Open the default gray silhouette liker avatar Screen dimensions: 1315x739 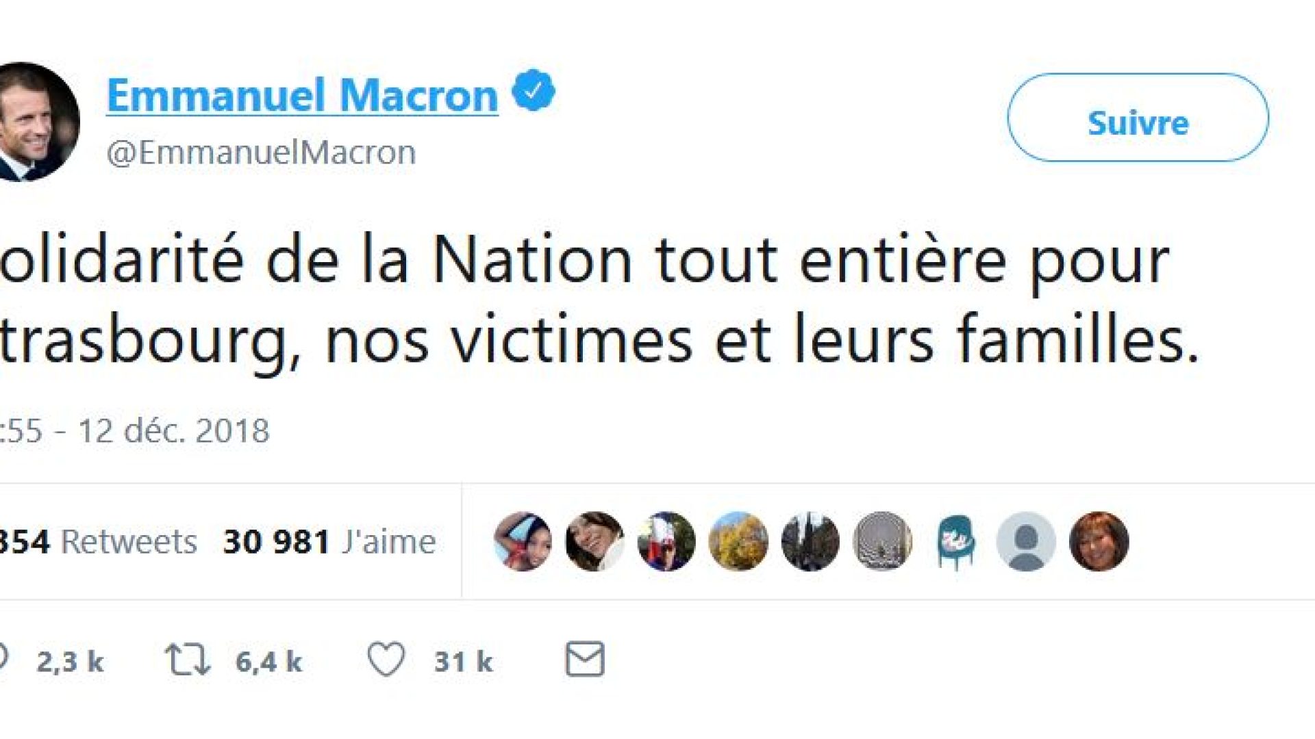point(1026,541)
